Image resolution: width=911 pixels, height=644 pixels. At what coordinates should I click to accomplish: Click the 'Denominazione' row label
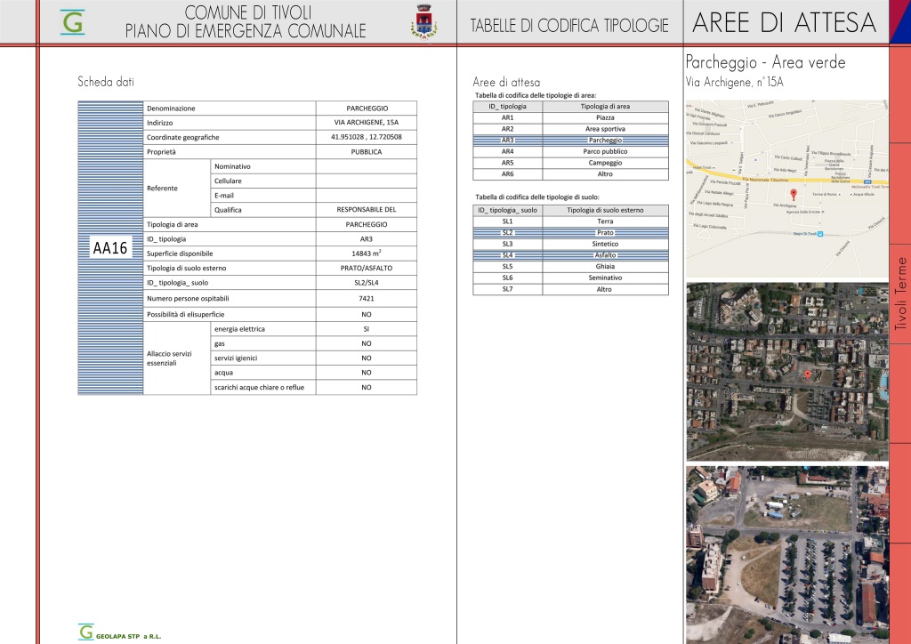171,108
